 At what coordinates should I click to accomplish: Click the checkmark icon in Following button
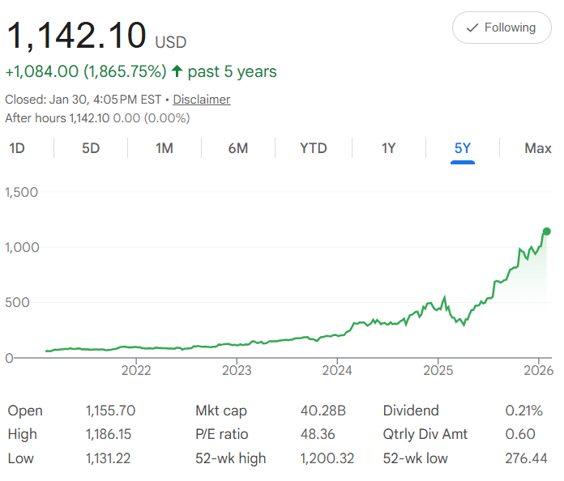click(x=472, y=28)
